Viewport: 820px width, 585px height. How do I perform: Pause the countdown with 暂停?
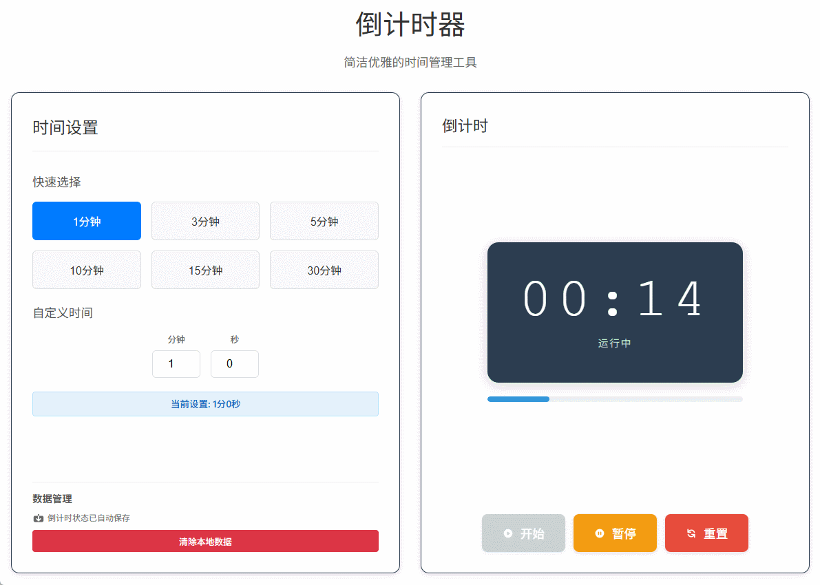pos(615,533)
